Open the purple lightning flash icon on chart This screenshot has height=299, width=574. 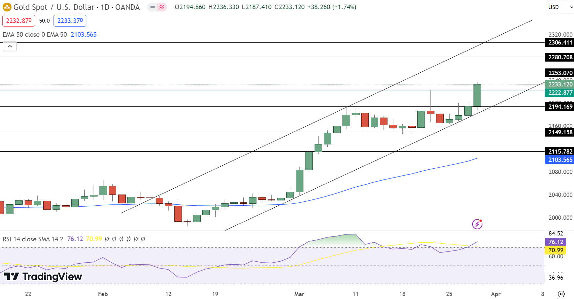click(x=477, y=224)
